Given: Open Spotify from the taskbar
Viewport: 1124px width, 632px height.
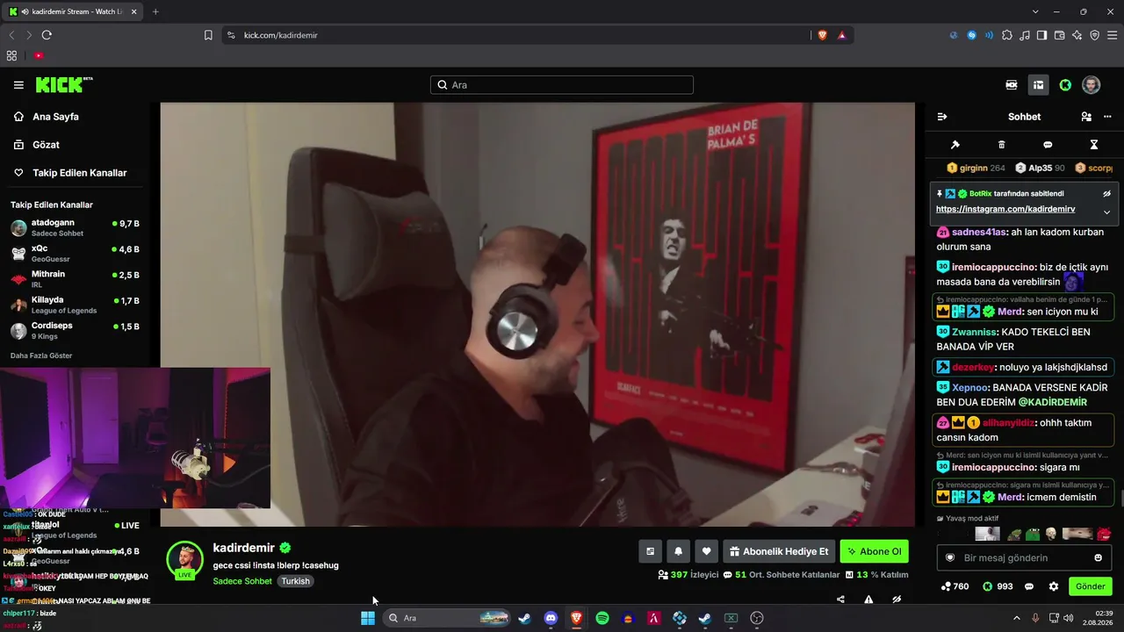Looking at the screenshot, I should pyautogui.click(x=602, y=618).
